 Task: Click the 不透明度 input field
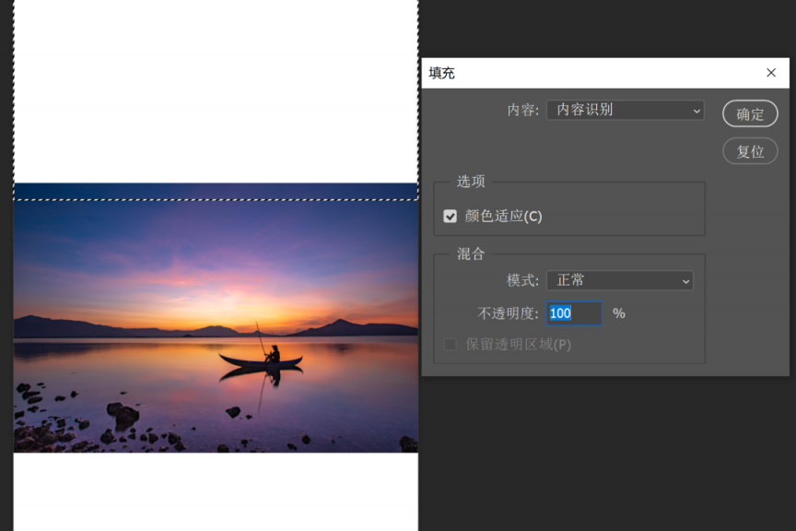(x=573, y=313)
